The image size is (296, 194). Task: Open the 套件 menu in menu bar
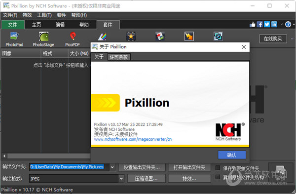62,15
